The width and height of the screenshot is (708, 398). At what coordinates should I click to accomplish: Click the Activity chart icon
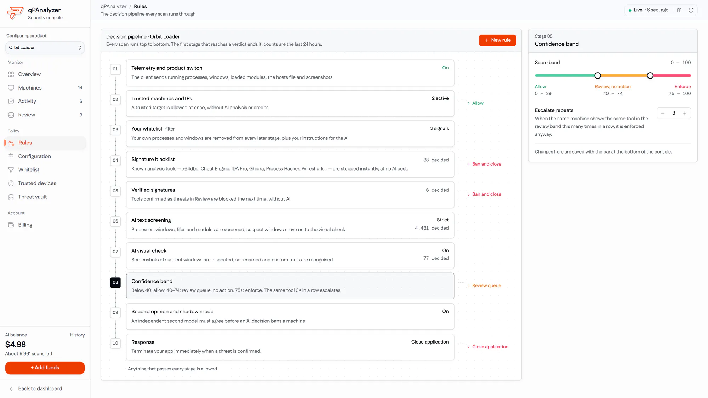click(11, 101)
